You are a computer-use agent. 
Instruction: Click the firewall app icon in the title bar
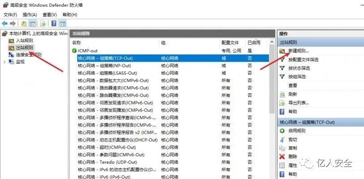[x=5, y=5]
